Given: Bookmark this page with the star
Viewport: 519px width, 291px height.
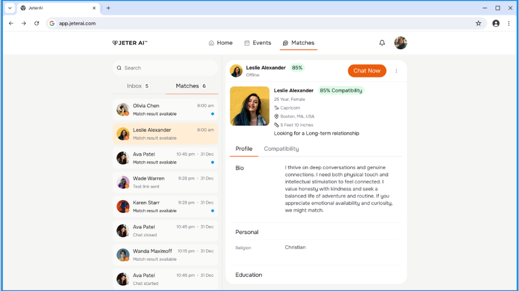Looking at the screenshot, I should (478, 24).
